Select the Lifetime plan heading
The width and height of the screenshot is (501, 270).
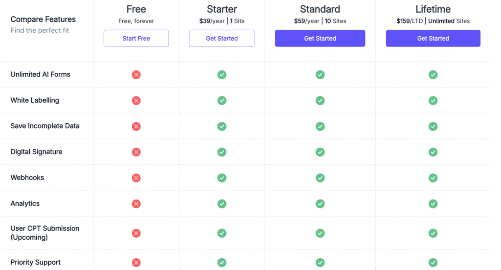[433, 9]
